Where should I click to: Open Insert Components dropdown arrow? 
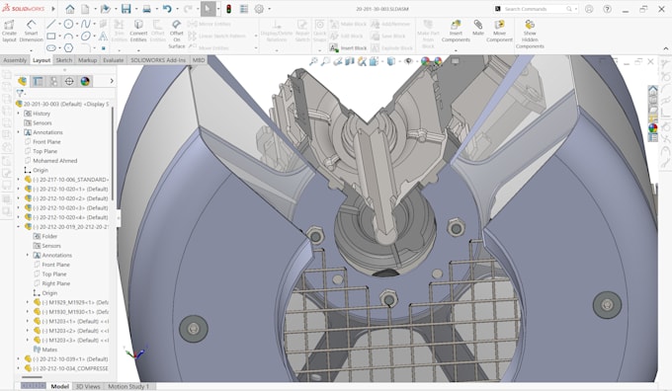456,50
